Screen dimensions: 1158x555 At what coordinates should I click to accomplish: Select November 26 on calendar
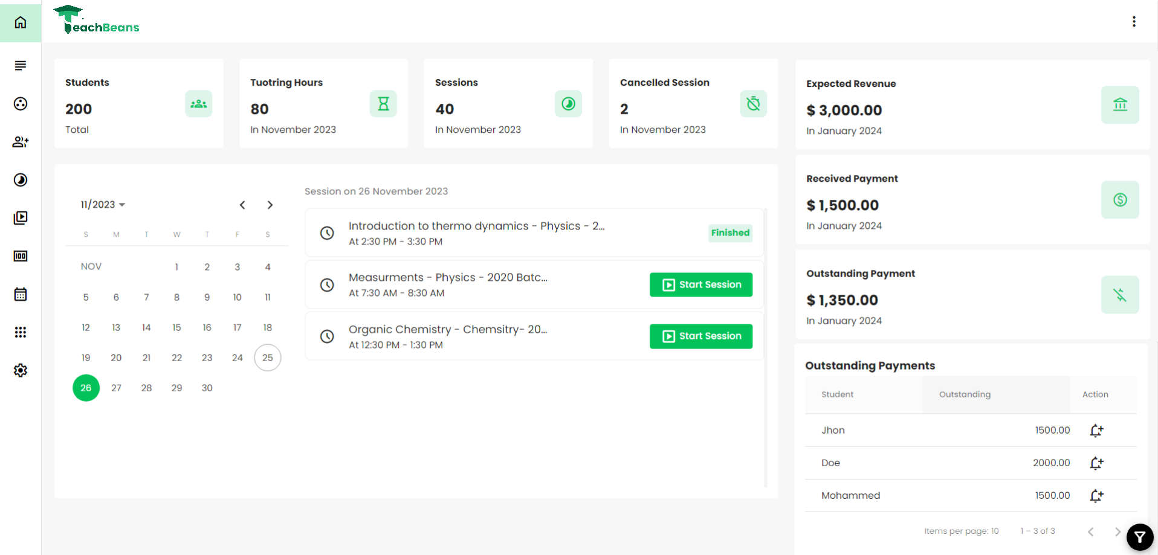point(86,388)
